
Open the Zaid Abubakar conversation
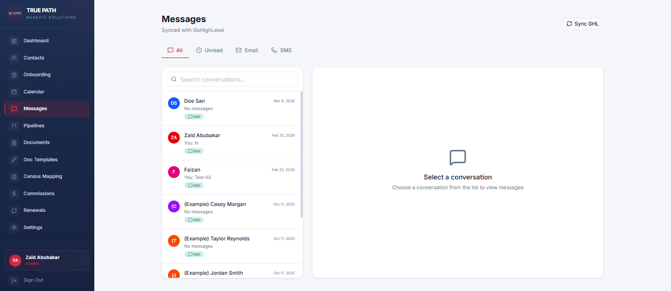click(231, 143)
